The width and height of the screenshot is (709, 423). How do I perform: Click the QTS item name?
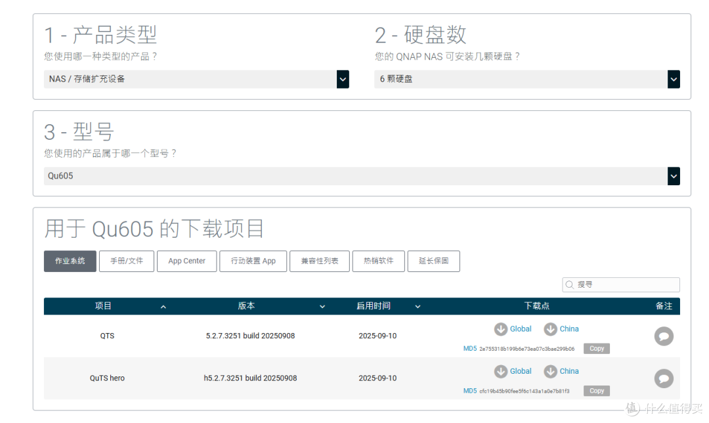click(x=107, y=336)
